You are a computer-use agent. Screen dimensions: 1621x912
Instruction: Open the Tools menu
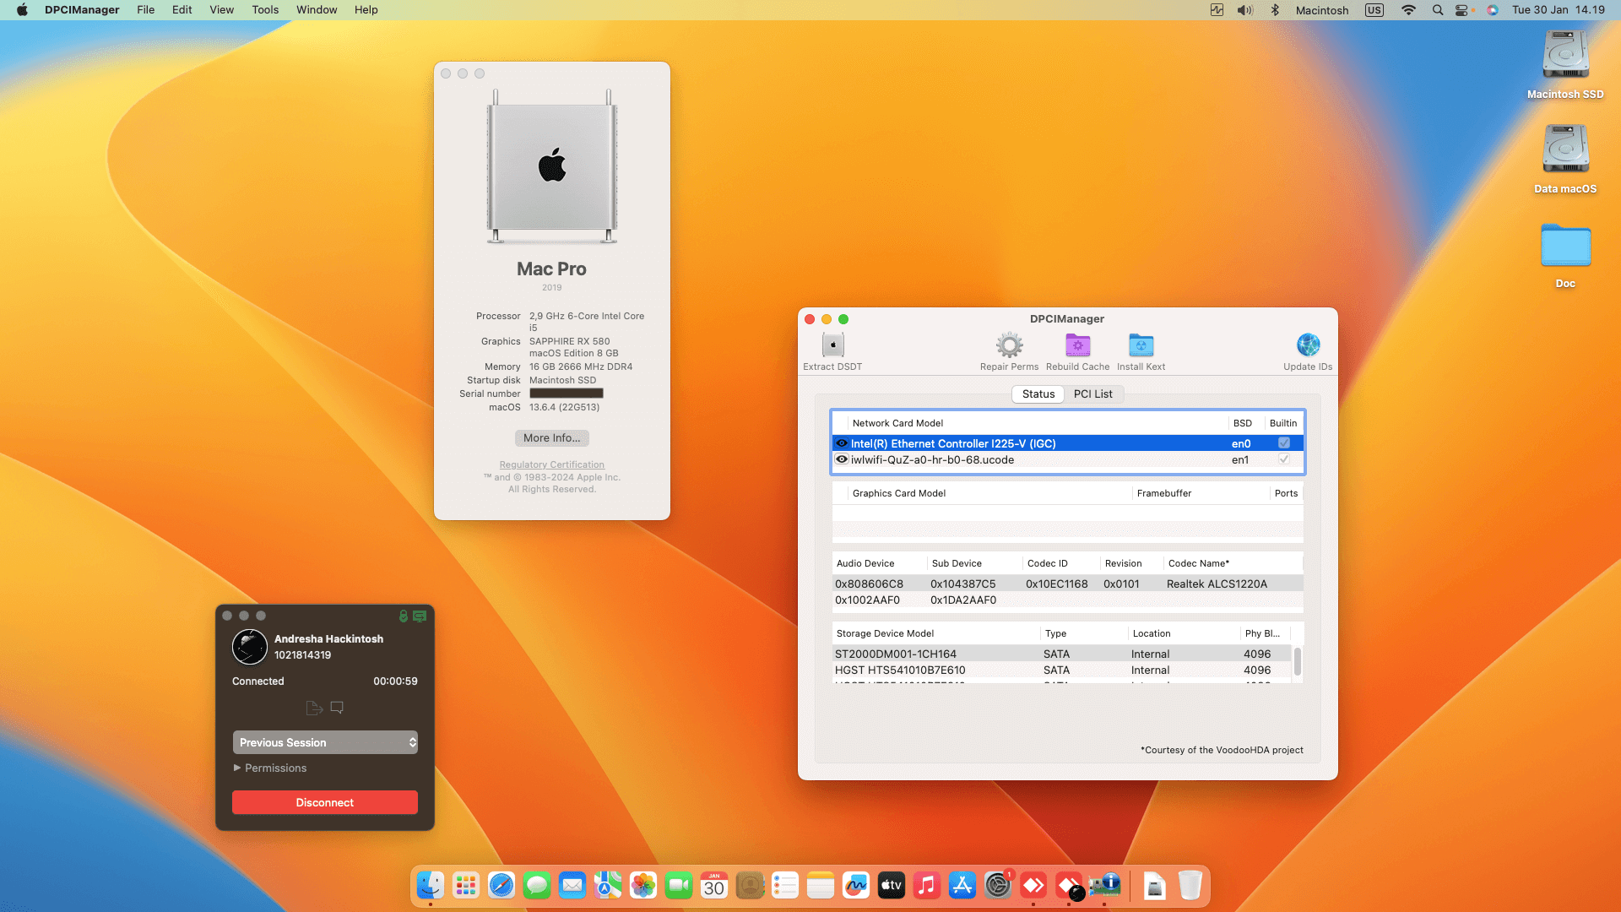coord(265,10)
